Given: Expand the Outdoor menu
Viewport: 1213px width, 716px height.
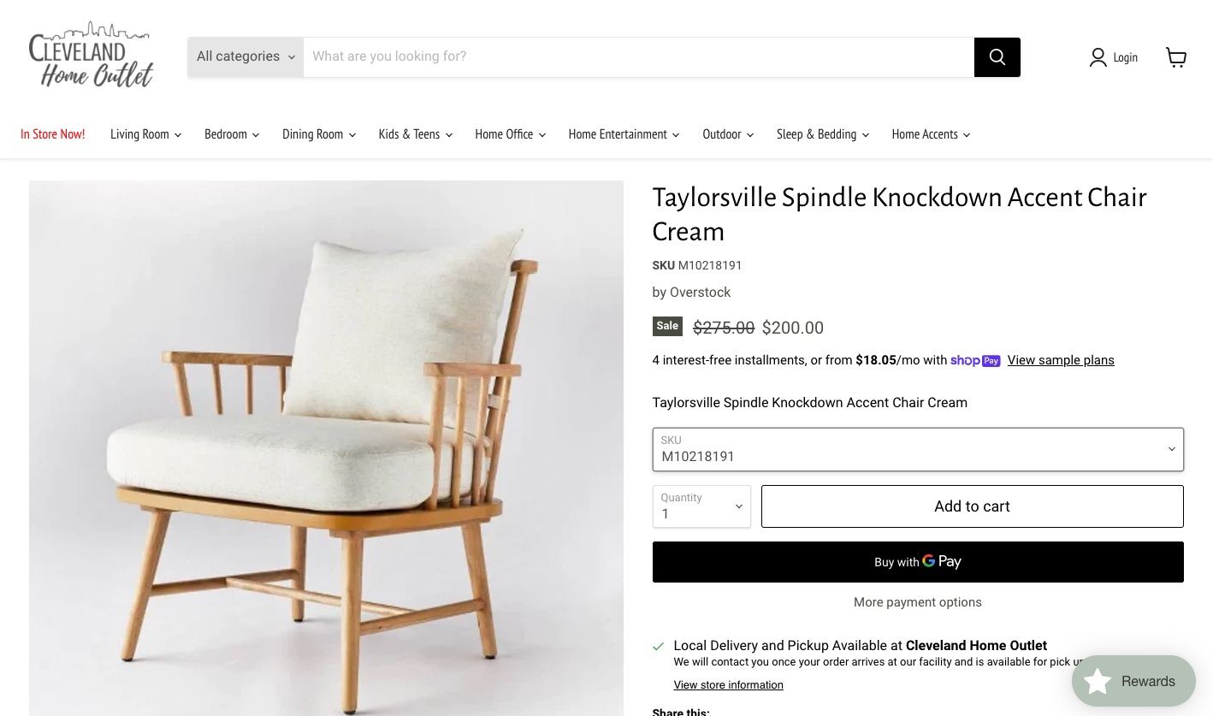Looking at the screenshot, I should click(x=727, y=134).
